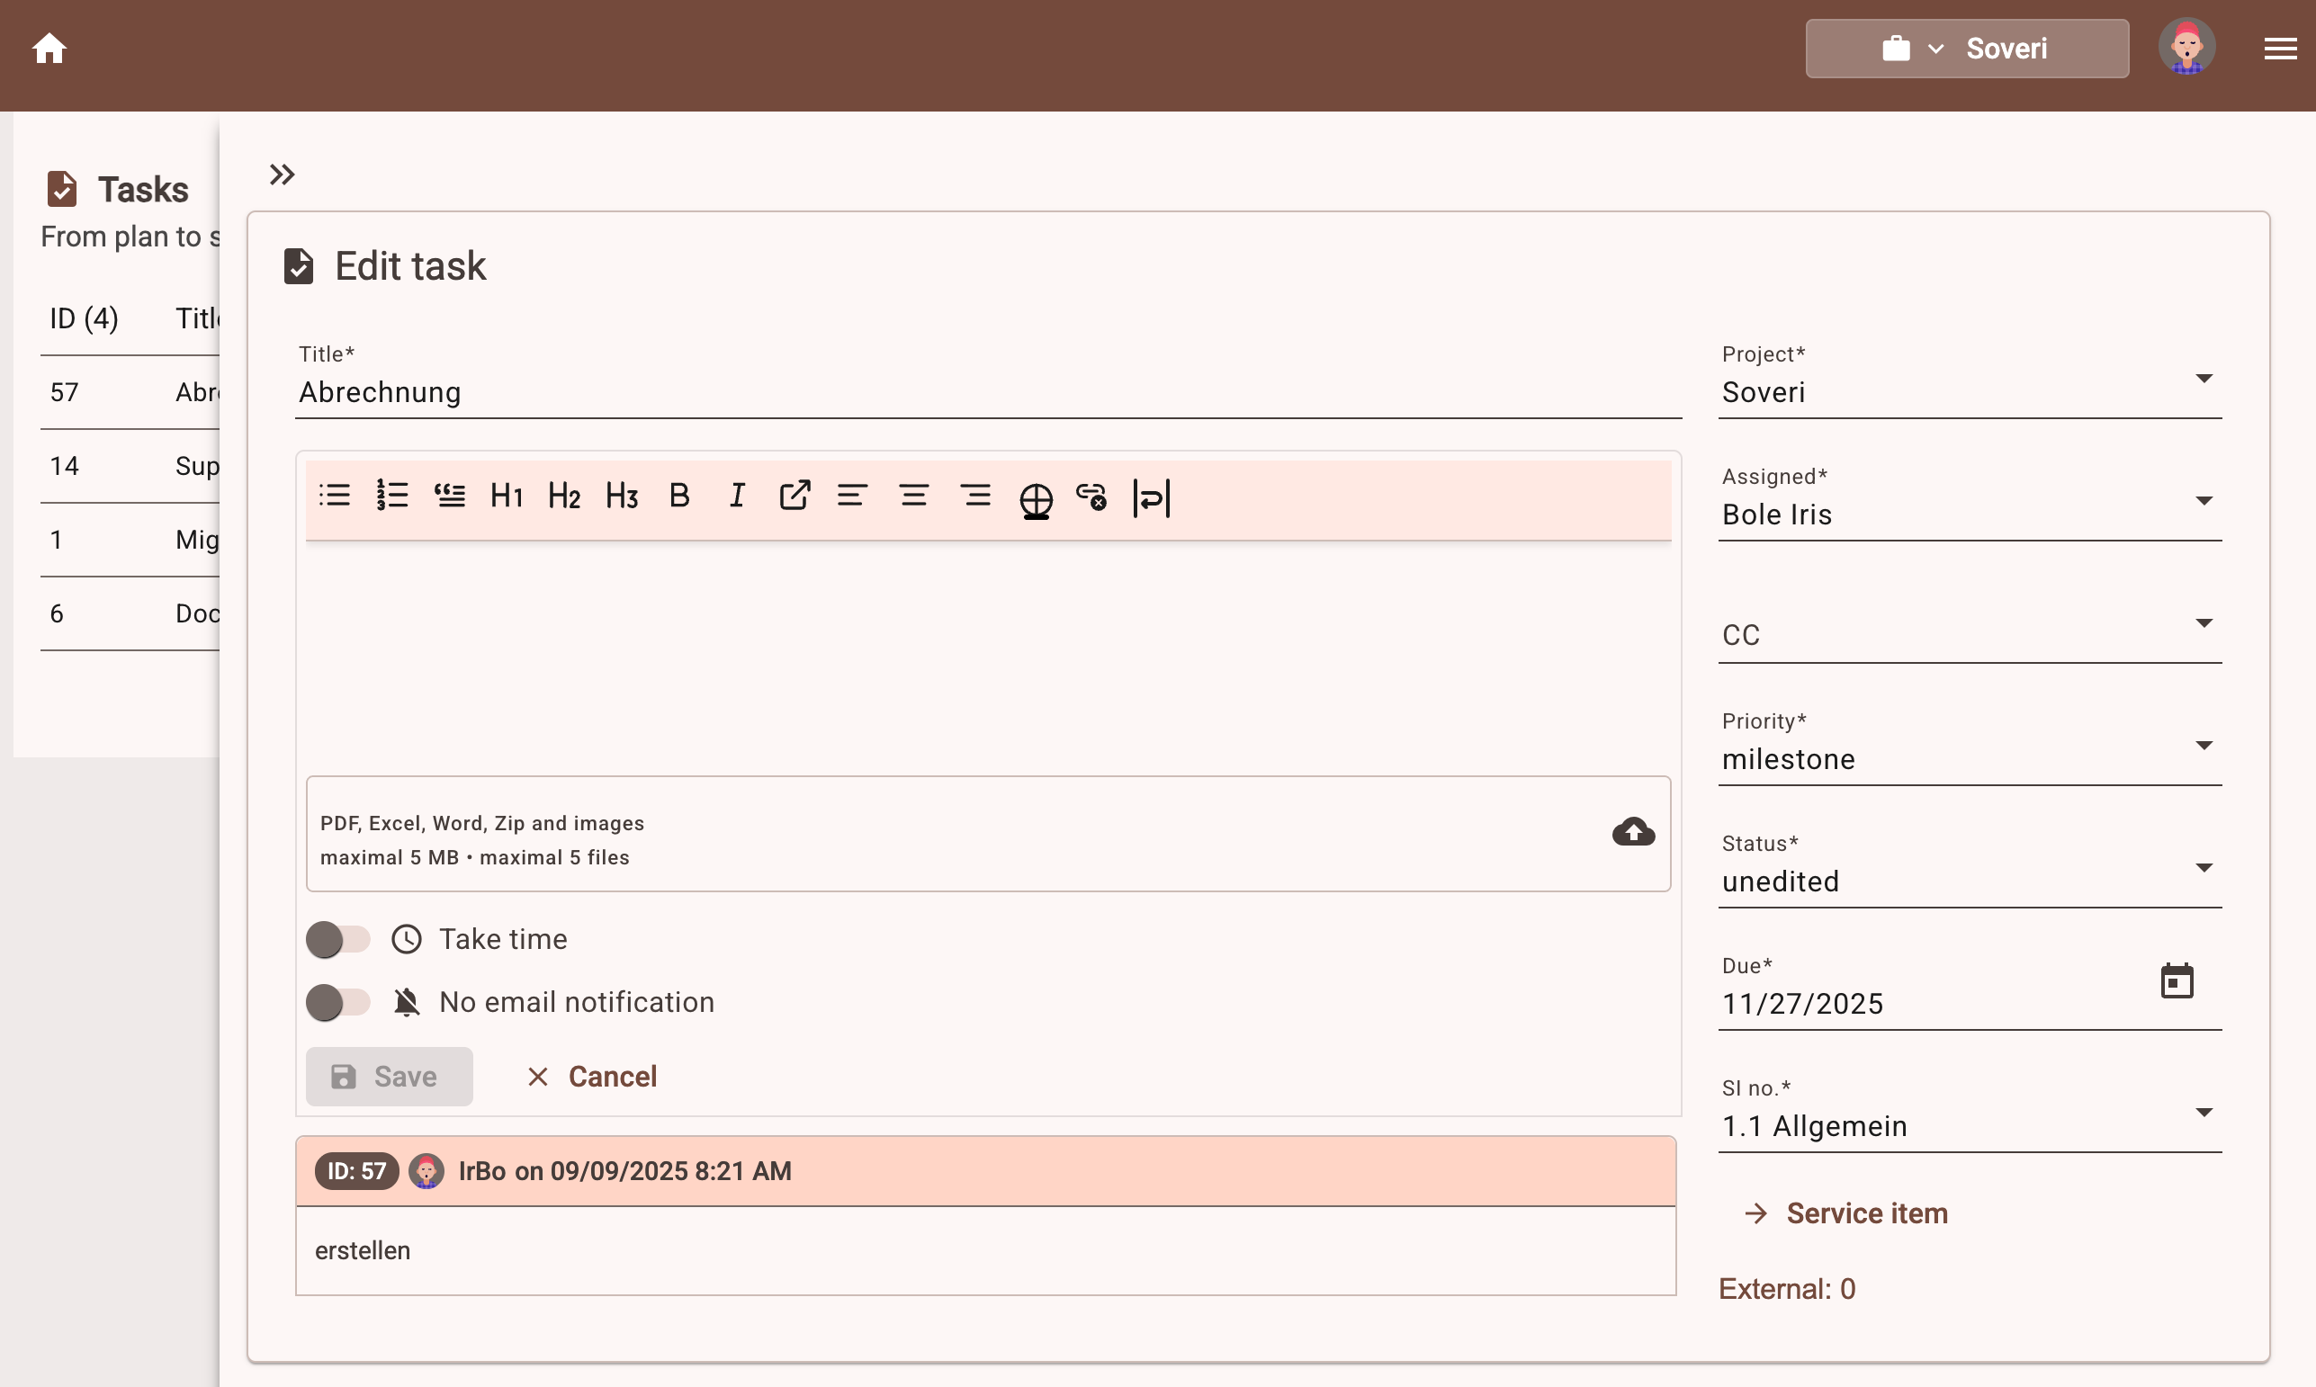Image resolution: width=2316 pixels, height=1387 pixels.
Task: Click the remove link icon
Action: [1091, 496]
